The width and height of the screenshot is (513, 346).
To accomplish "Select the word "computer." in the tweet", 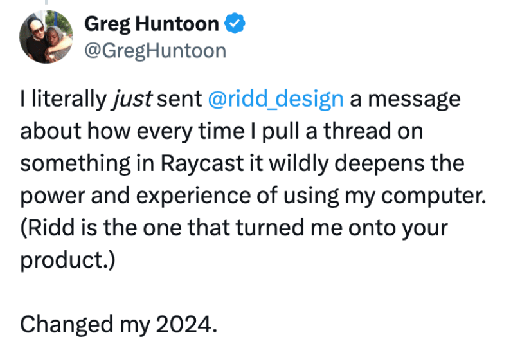I will (x=433, y=196).
